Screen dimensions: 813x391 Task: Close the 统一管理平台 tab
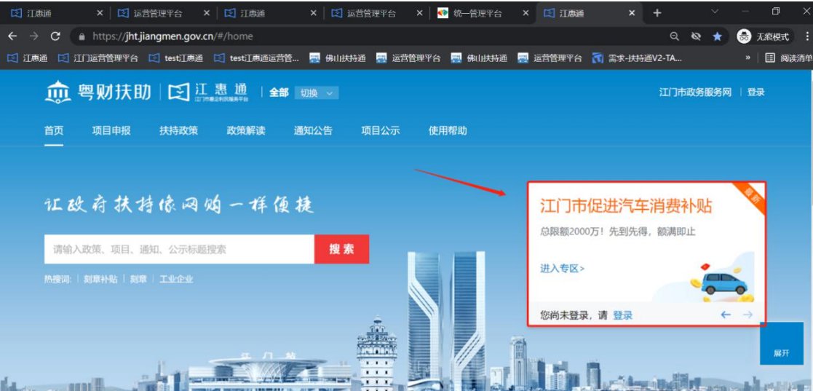click(x=526, y=14)
